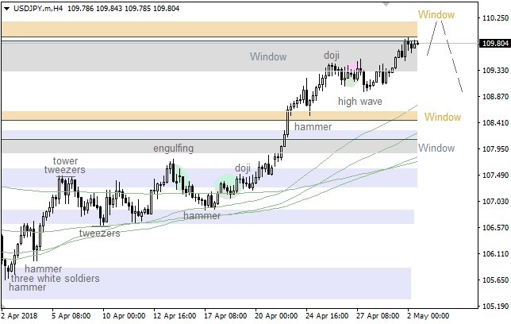Viewport: 511px width, 324px height.
Task: Click the gray Window label inside upper gray zone
Action: [267, 56]
